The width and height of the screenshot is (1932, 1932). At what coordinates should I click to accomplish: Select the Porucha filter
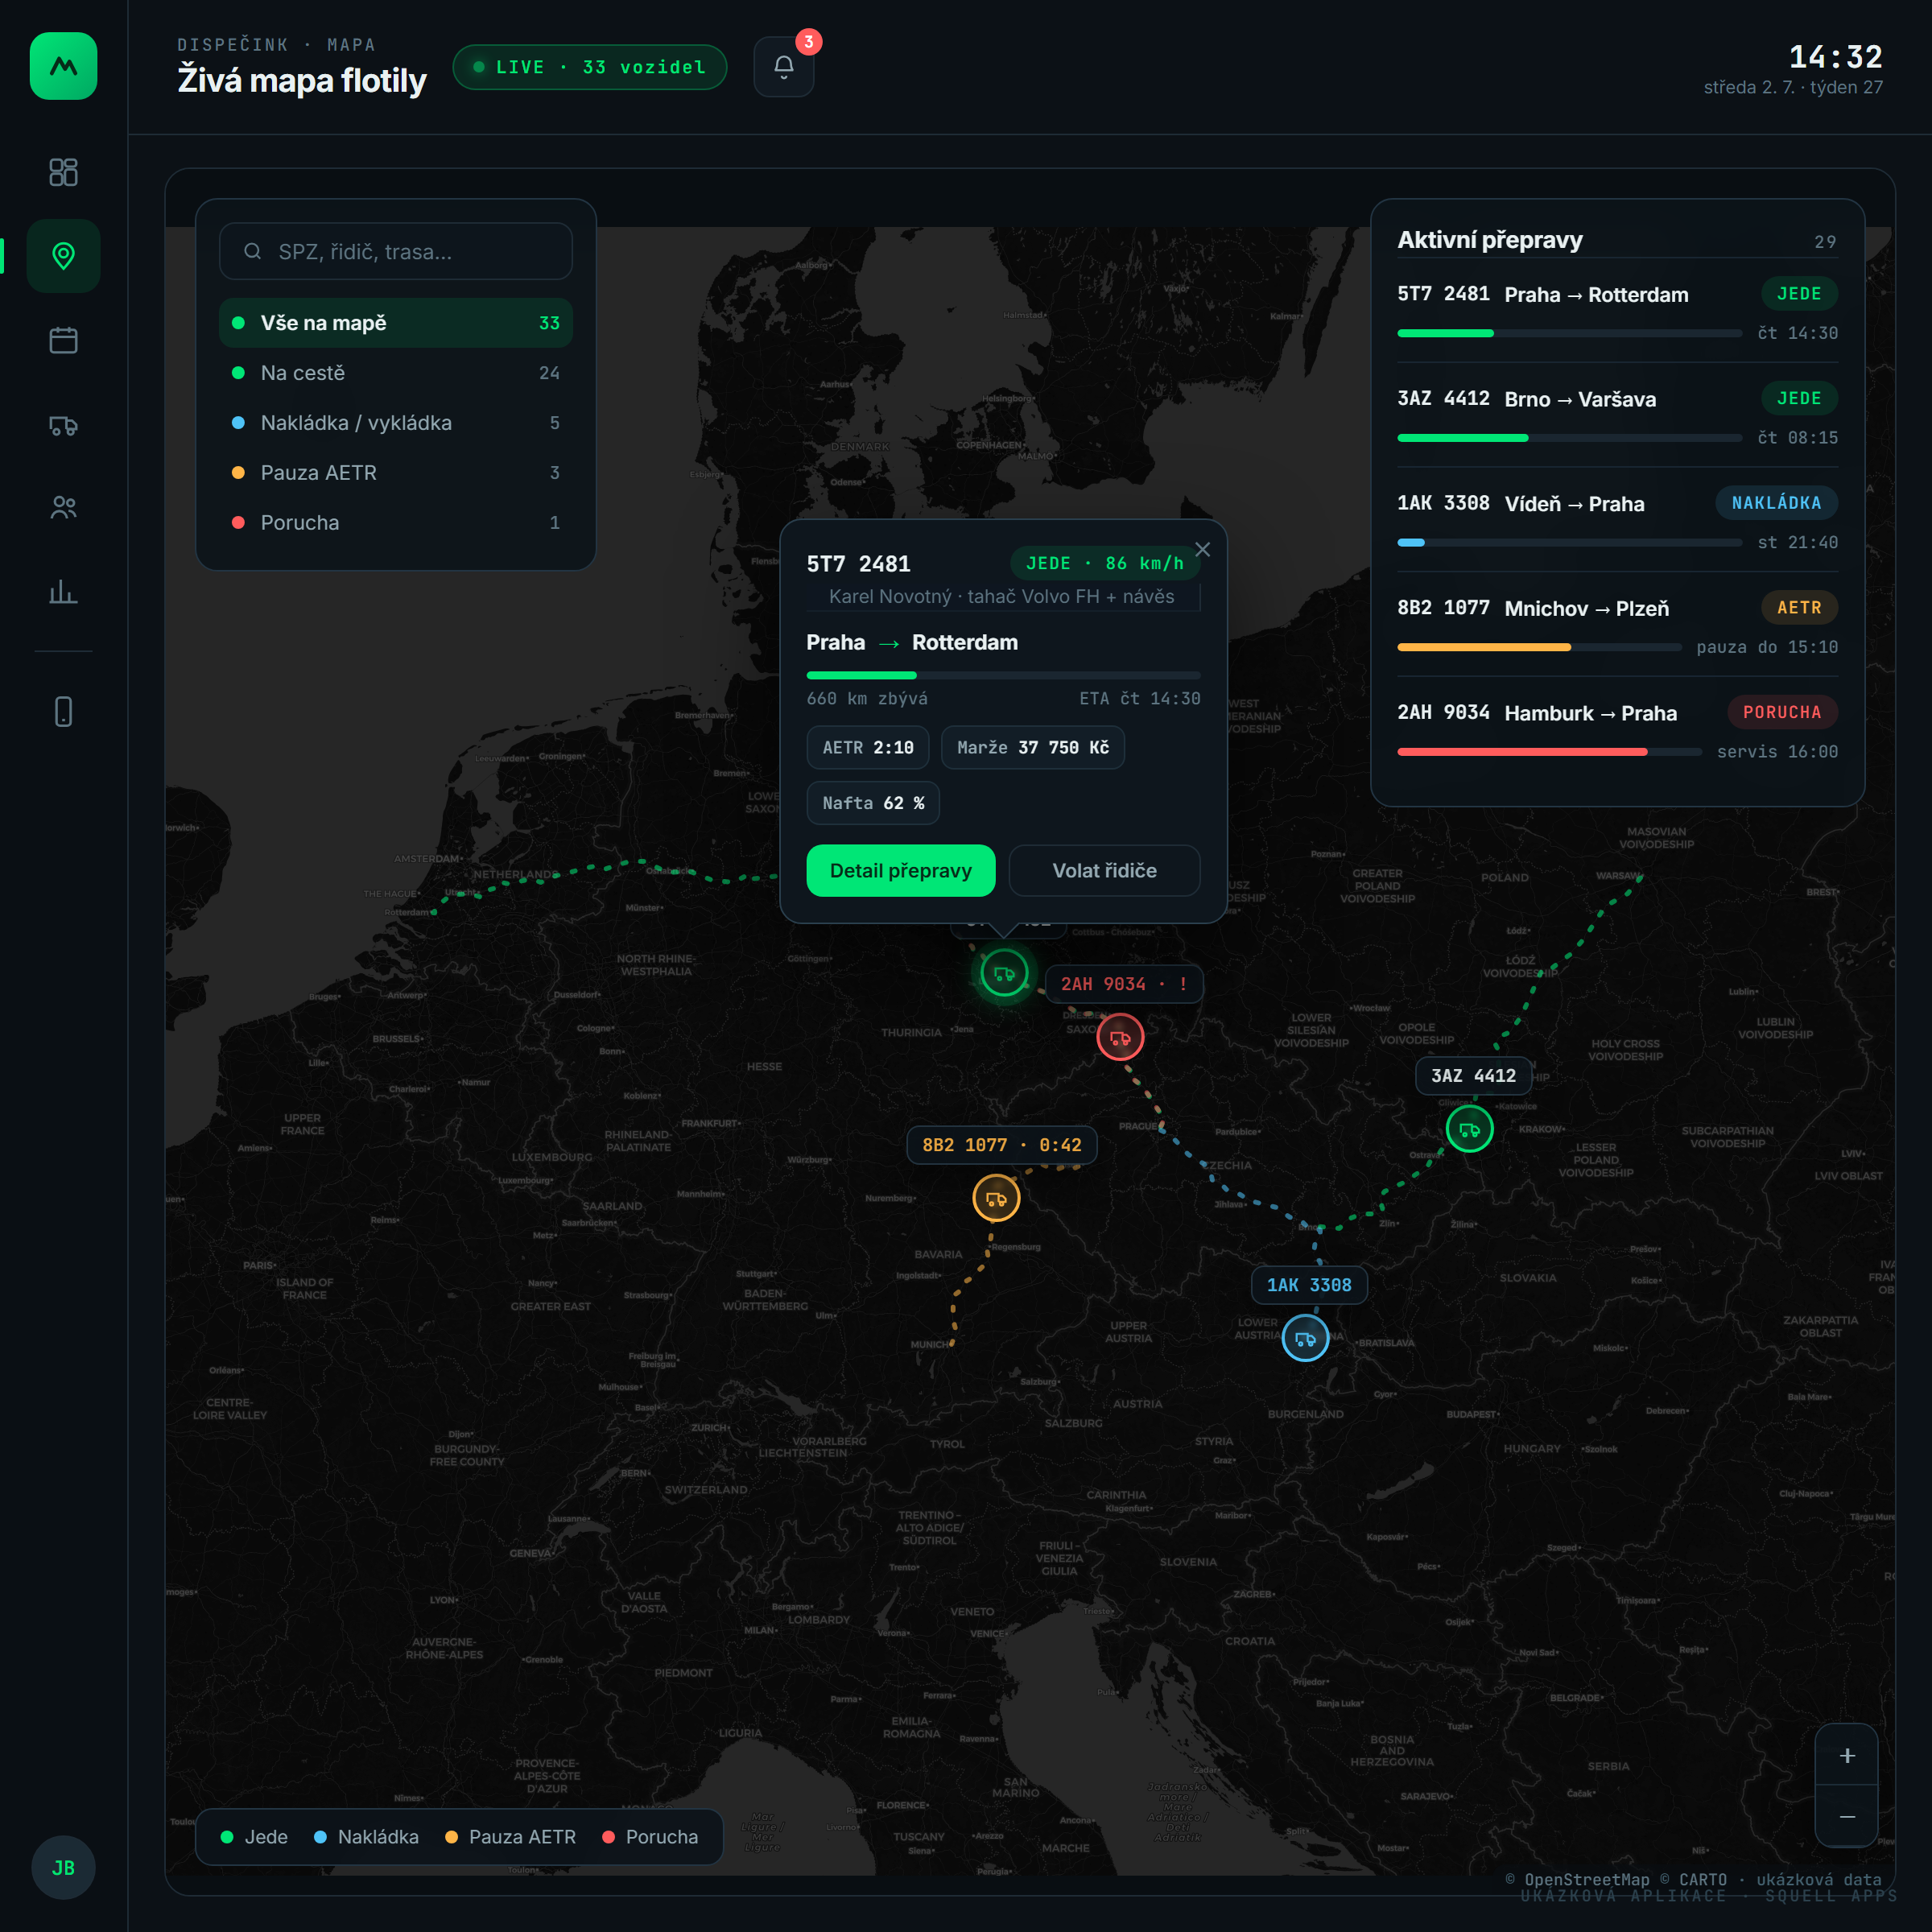coord(396,522)
